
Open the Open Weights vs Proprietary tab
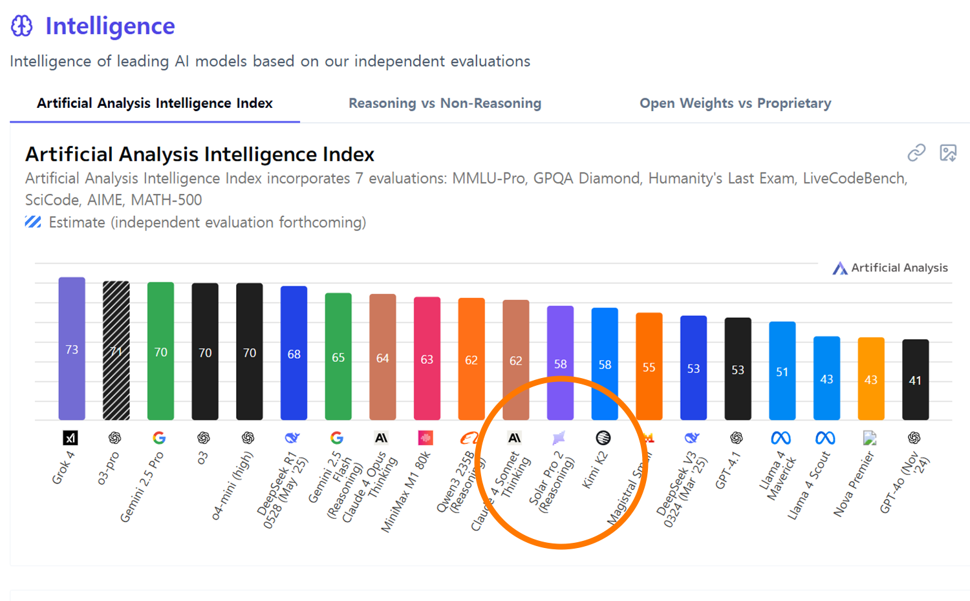(735, 103)
